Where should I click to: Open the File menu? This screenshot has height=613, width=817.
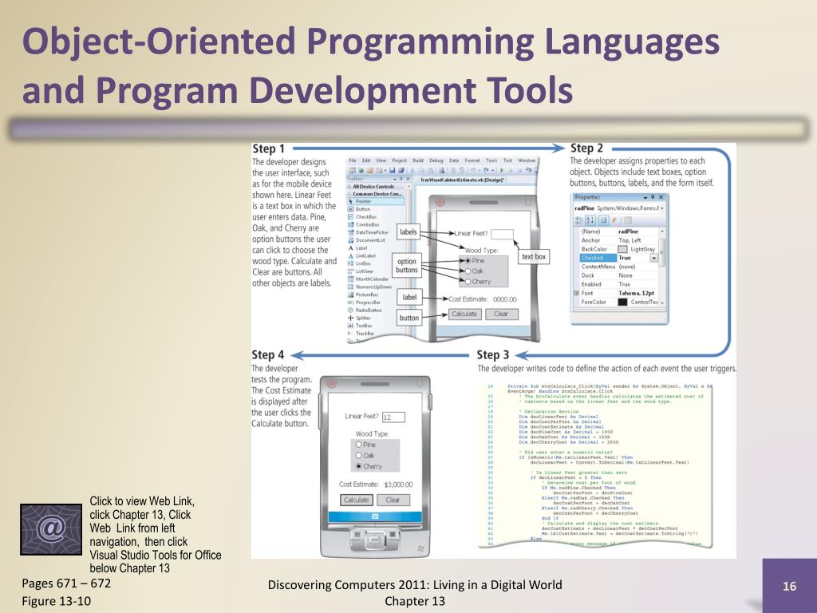click(352, 160)
